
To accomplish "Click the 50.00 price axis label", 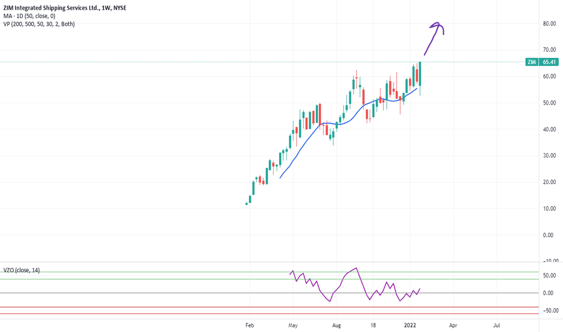I will coord(549,103).
